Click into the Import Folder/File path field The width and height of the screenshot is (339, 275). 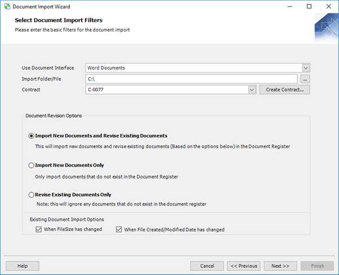coord(191,79)
